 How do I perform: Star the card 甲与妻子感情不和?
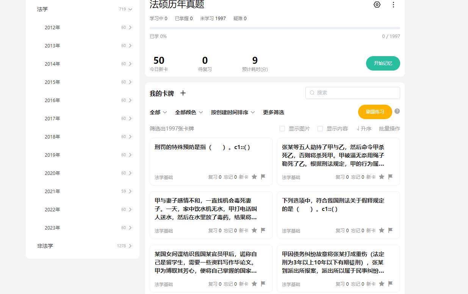coord(254,230)
